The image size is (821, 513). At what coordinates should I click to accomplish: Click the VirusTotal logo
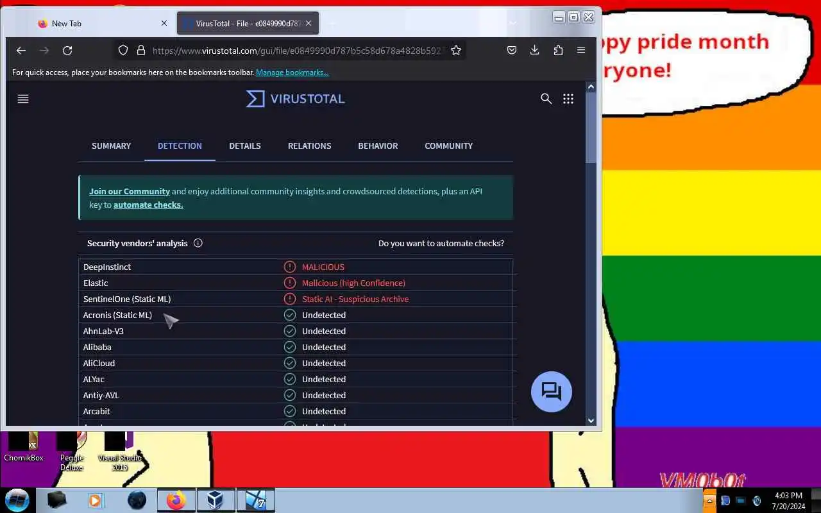(x=296, y=99)
